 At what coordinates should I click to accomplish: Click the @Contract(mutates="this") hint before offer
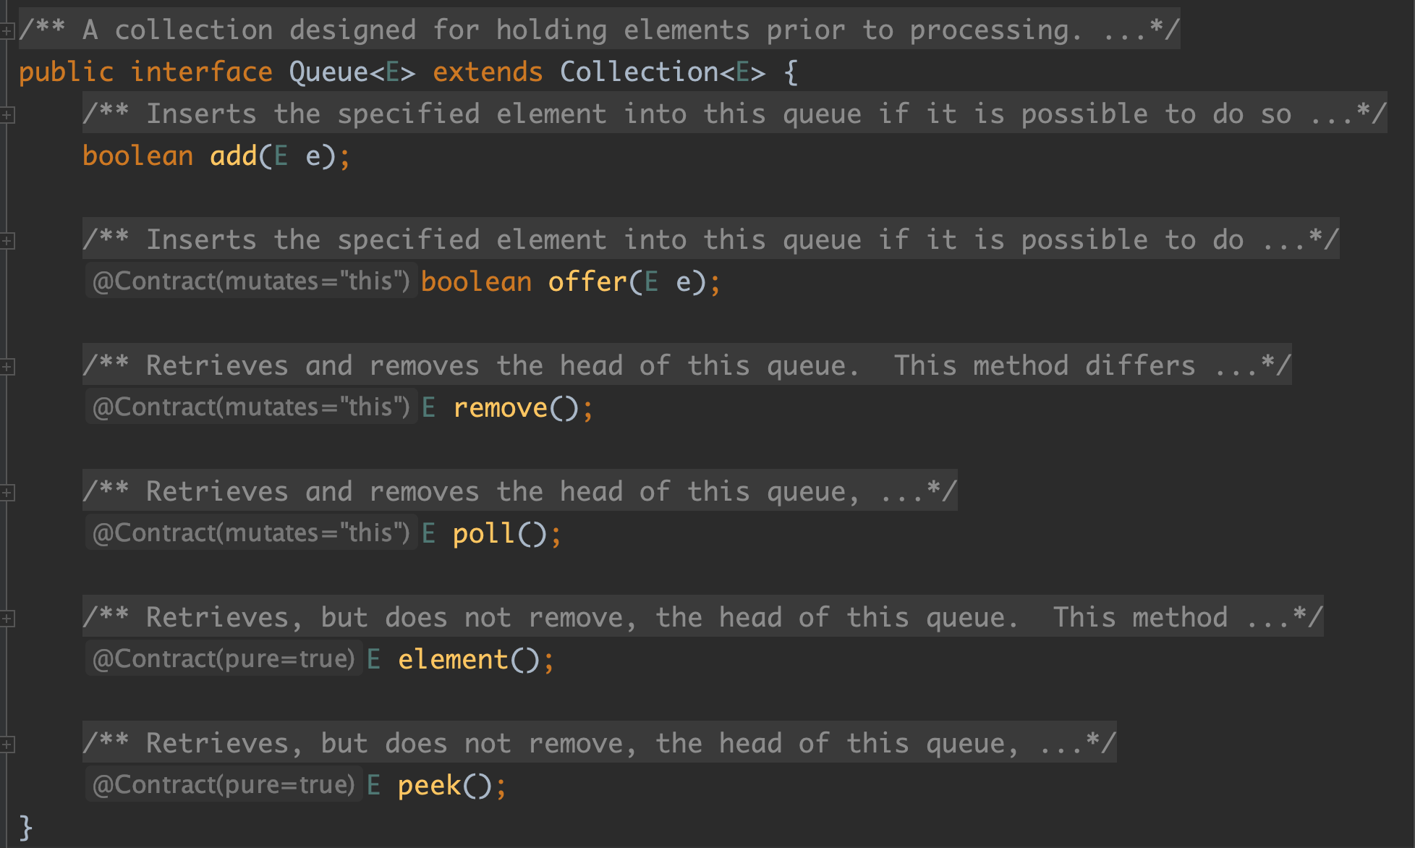click(x=250, y=281)
